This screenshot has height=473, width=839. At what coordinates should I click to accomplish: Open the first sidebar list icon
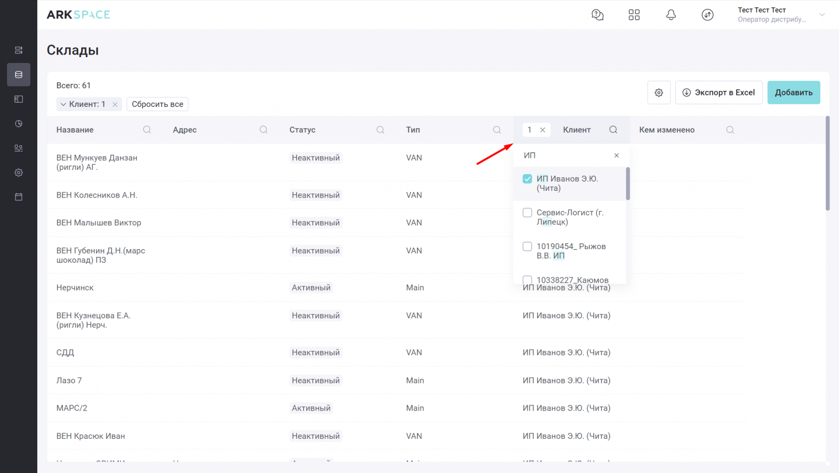point(18,50)
